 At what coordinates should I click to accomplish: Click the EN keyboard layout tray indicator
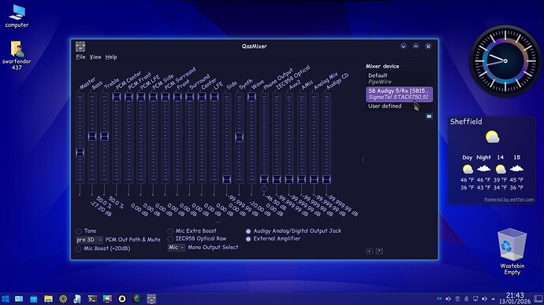click(x=439, y=299)
